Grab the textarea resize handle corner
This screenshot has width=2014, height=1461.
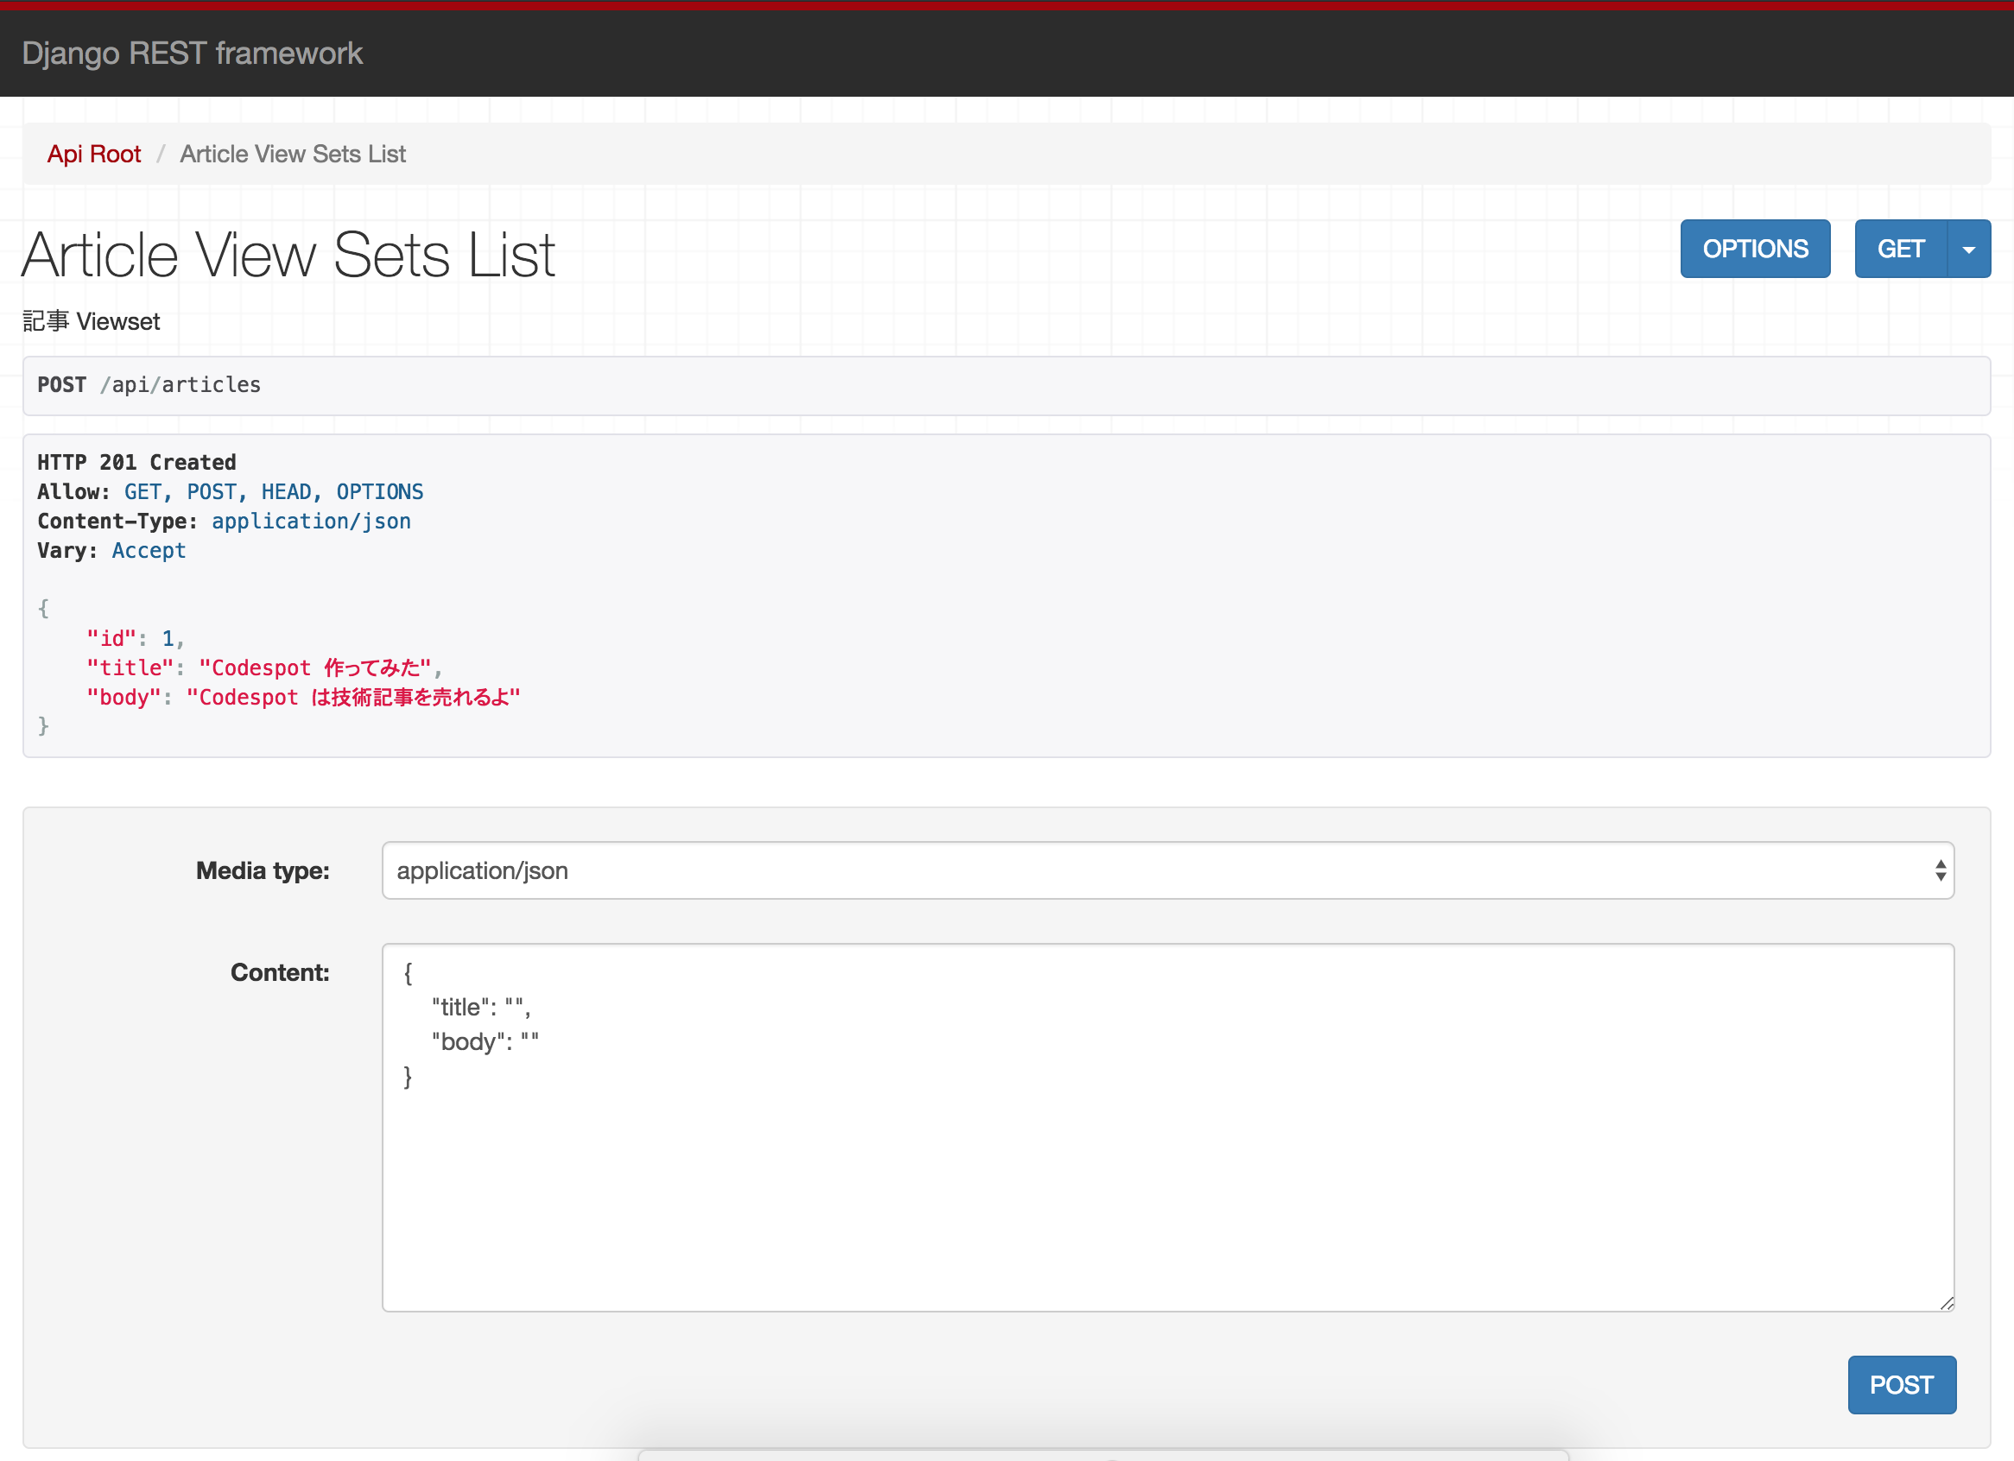pos(1947,1303)
